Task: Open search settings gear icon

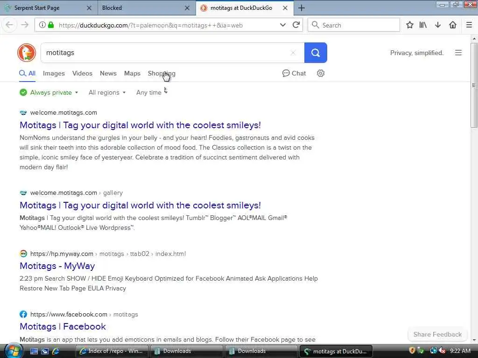Action: pos(320,73)
